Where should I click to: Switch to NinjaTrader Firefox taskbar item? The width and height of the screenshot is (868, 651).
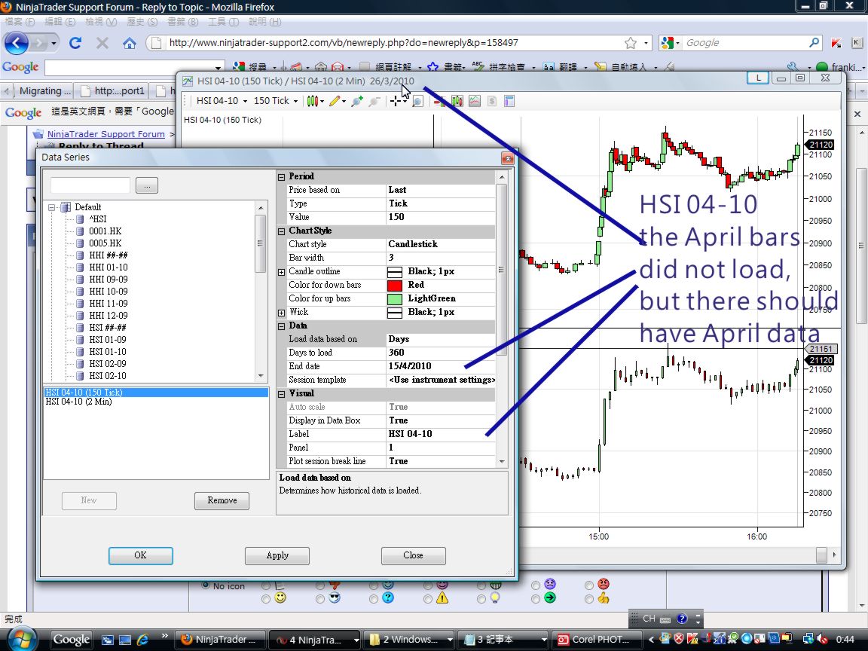tap(220, 640)
